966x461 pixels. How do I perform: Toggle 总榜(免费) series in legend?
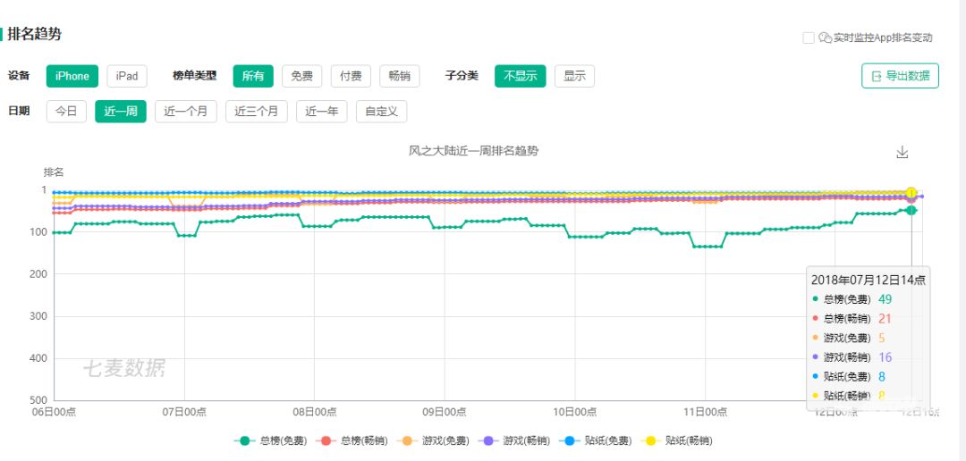(270, 440)
